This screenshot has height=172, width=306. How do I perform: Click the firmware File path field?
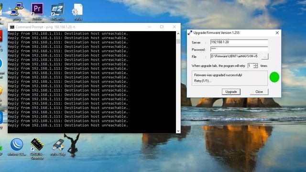pos(234,56)
